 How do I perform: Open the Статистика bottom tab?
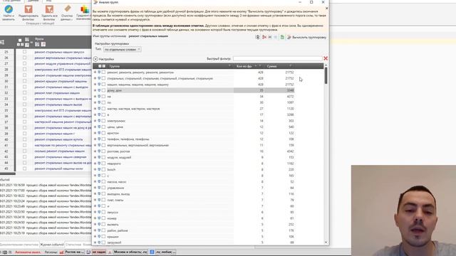pyautogui.click(x=73, y=245)
